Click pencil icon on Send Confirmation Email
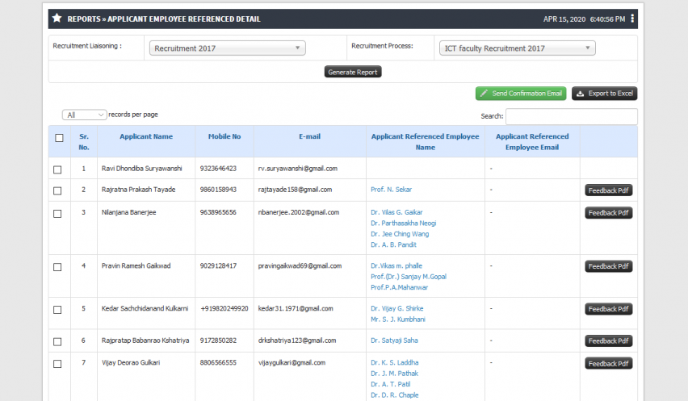688x401 pixels. pyautogui.click(x=484, y=94)
